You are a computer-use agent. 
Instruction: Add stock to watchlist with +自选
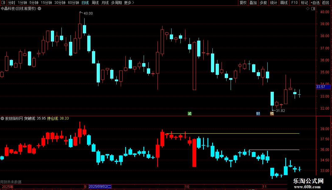pyautogui.click(x=315, y=3)
